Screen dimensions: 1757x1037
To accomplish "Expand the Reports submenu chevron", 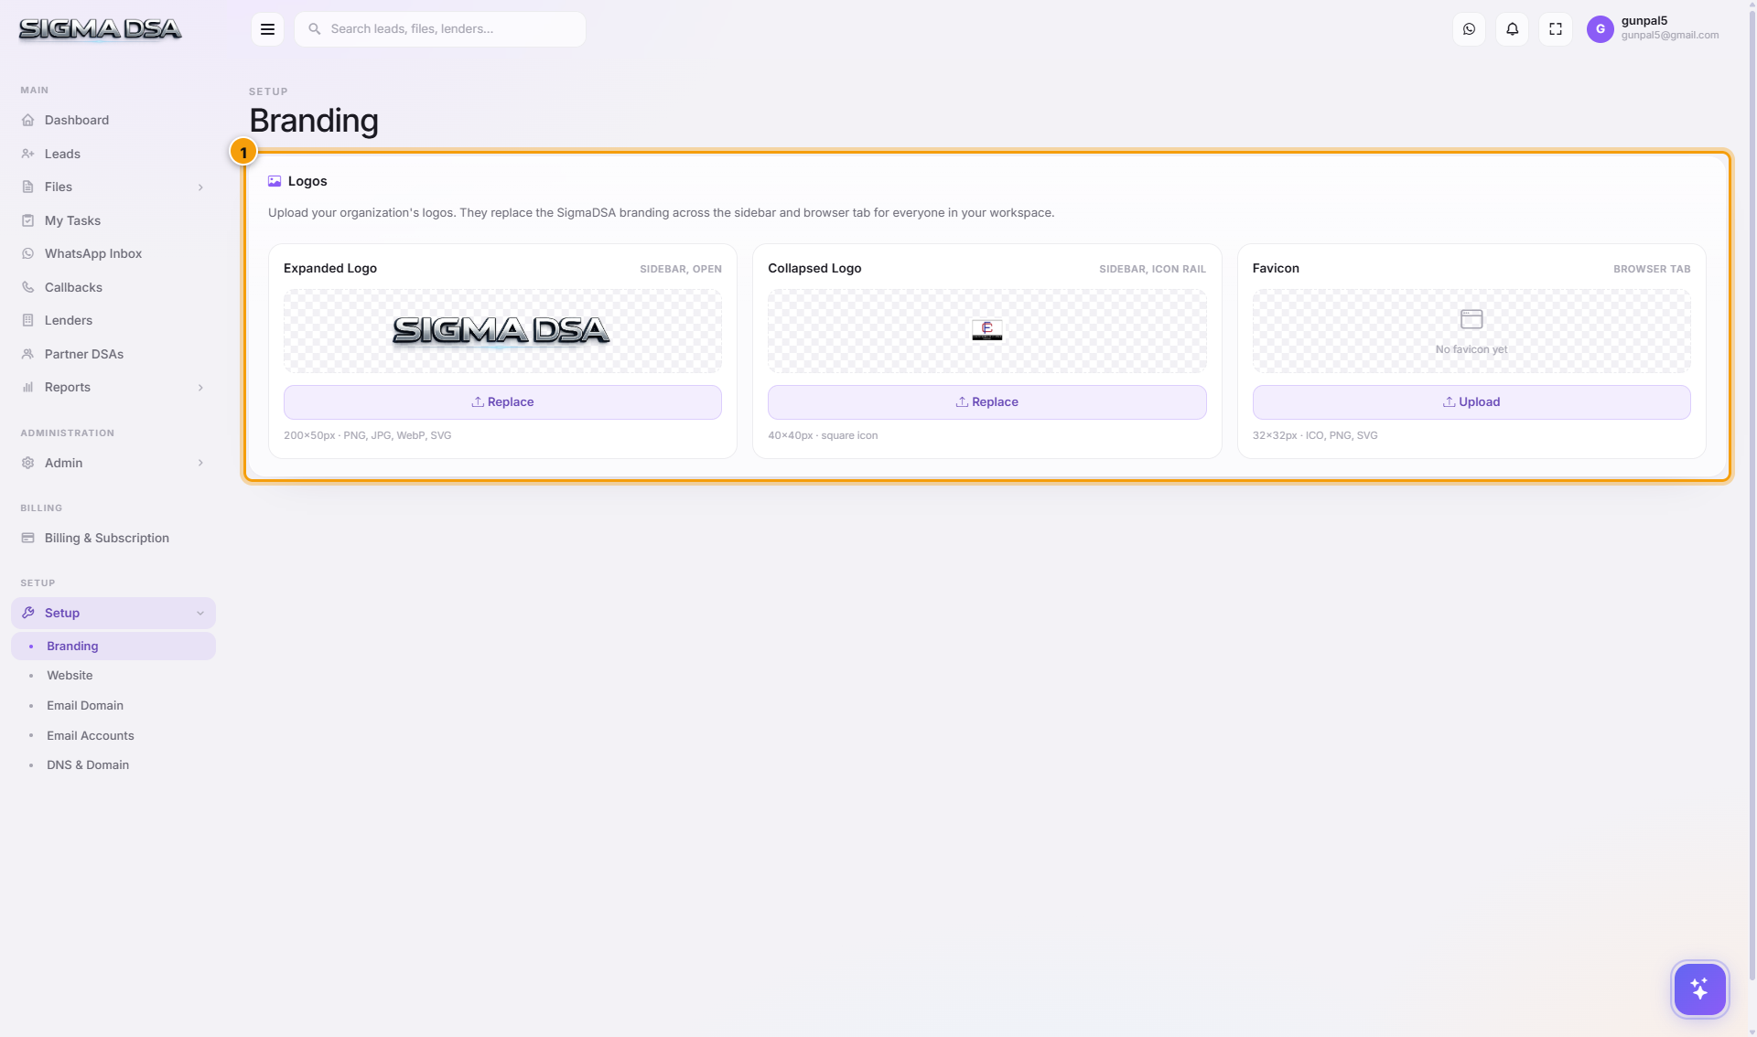I will tap(200, 388).
